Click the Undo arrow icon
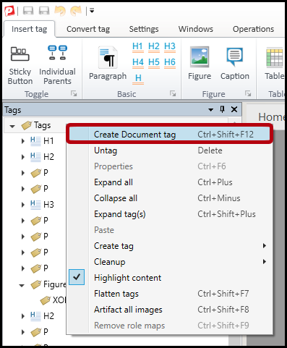This screenshot has width=287, height=348. point(60,11)
